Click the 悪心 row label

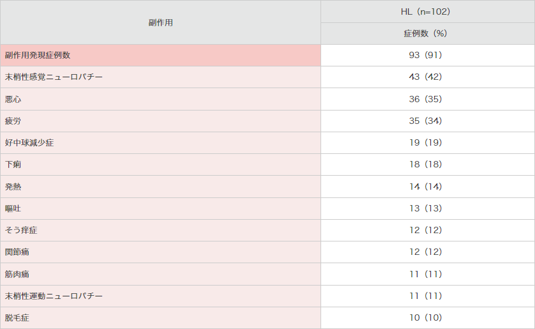(x=13, y=99)
